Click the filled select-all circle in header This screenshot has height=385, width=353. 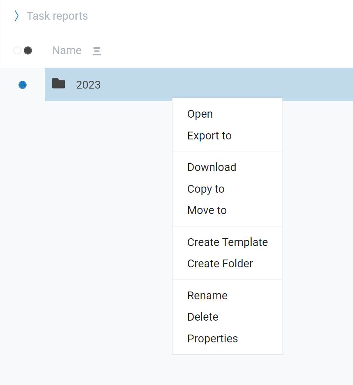(x=28, y=50)
